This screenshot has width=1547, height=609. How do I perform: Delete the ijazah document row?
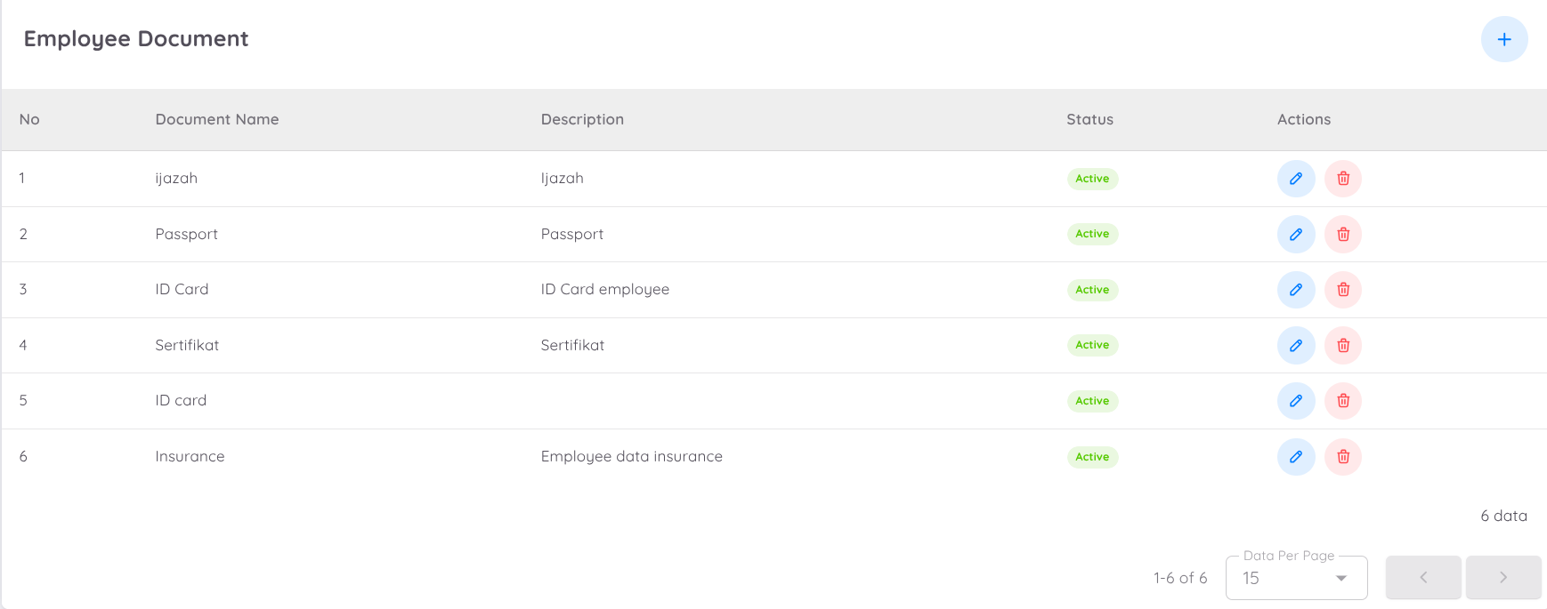click(1342, 179)
